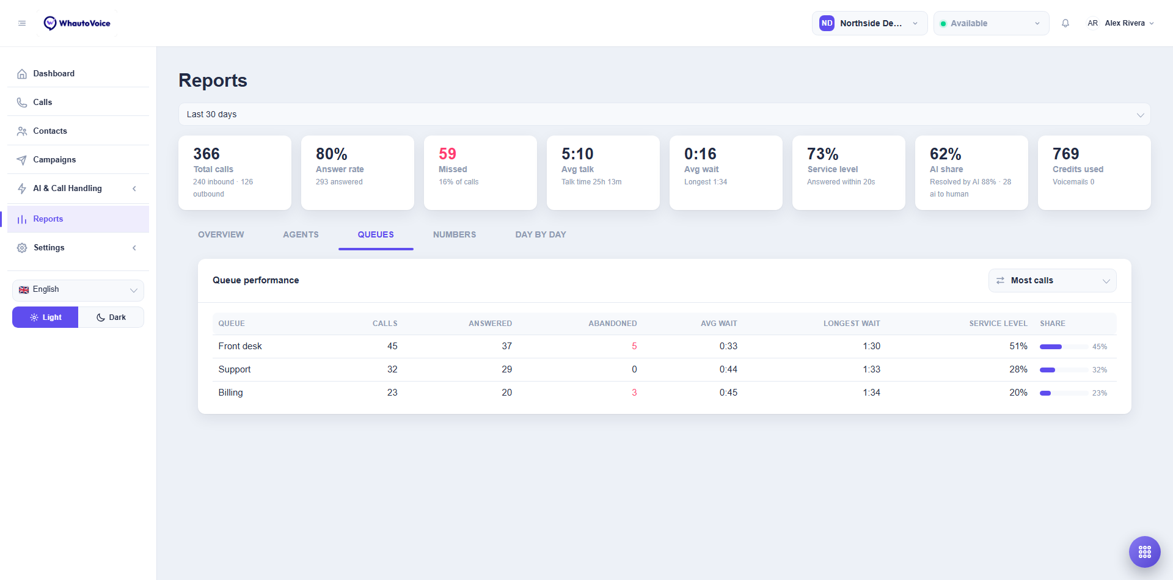The width and height of the screenshot is (1173, 580).
Task: Switch to Light theme
Action: click(x=45, y=317)
